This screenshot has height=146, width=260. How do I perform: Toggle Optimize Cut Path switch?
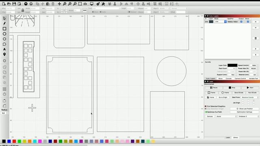(206, 112)
